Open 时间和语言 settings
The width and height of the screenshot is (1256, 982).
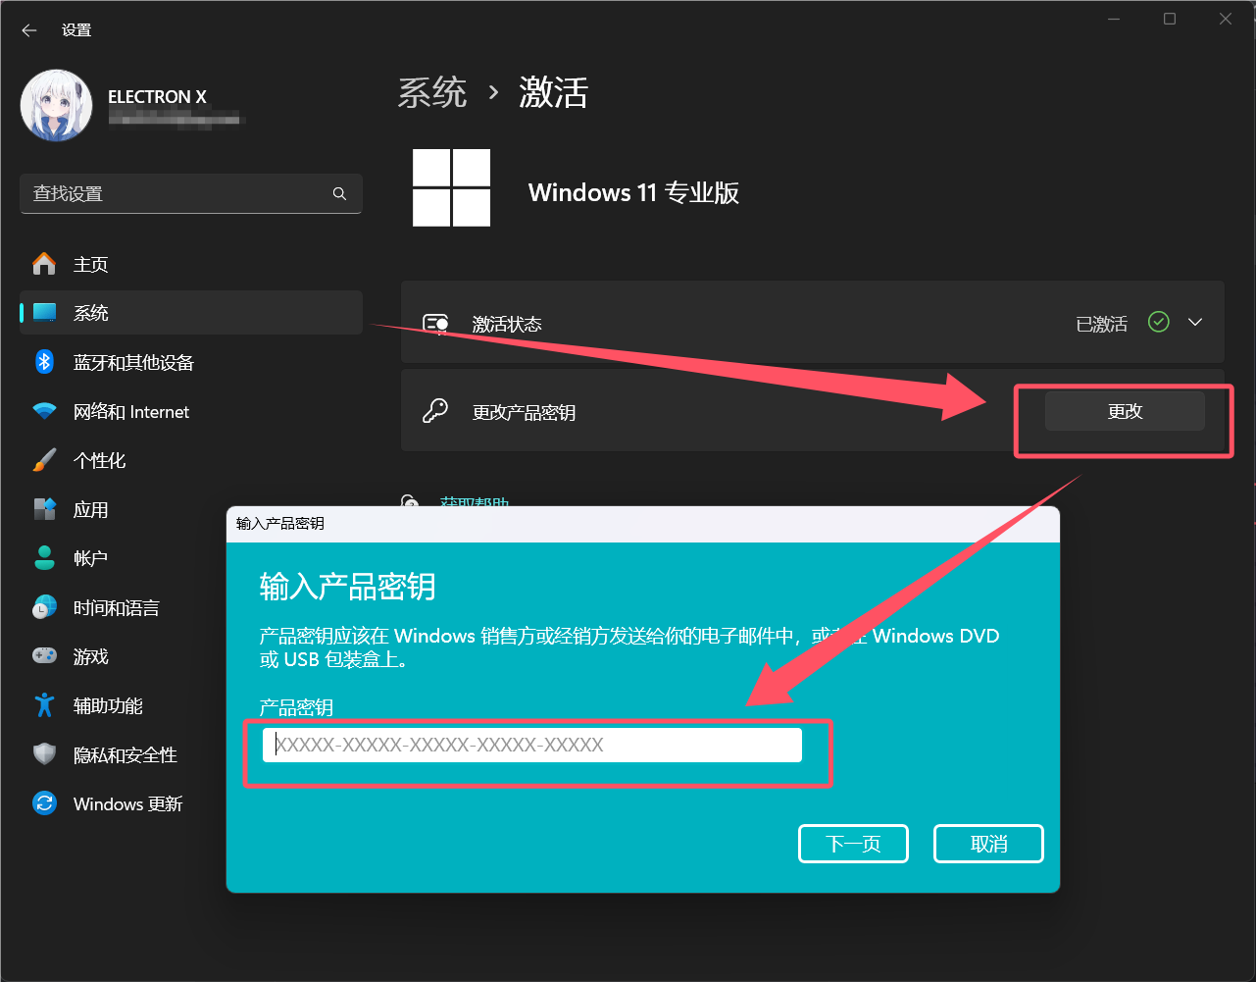pyautogui.click(x=116, y=607)
